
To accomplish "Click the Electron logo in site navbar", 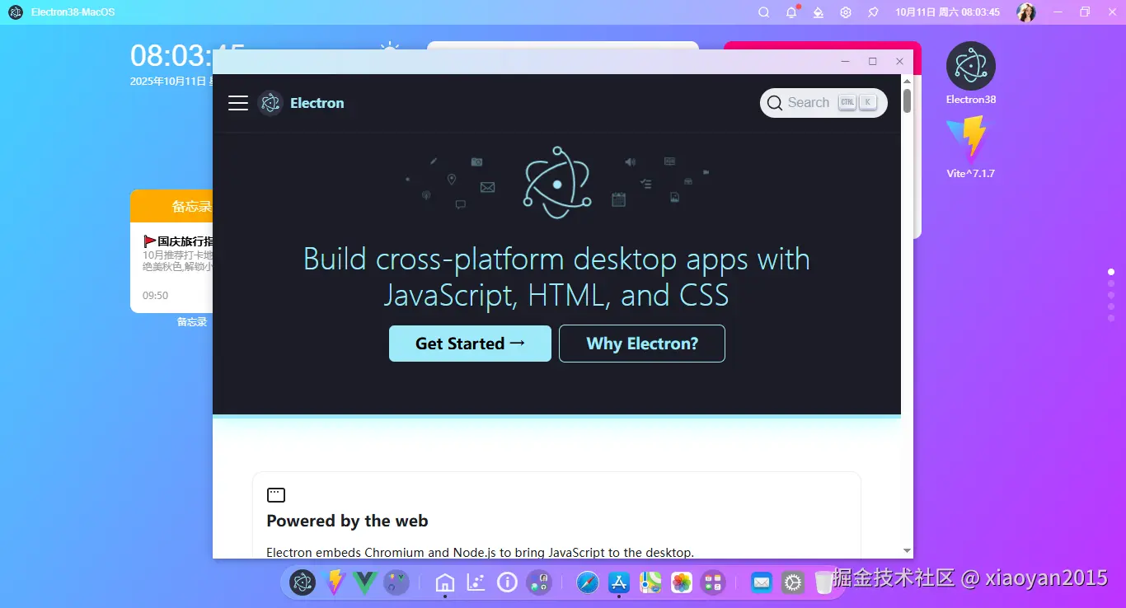I will point(270,103).
